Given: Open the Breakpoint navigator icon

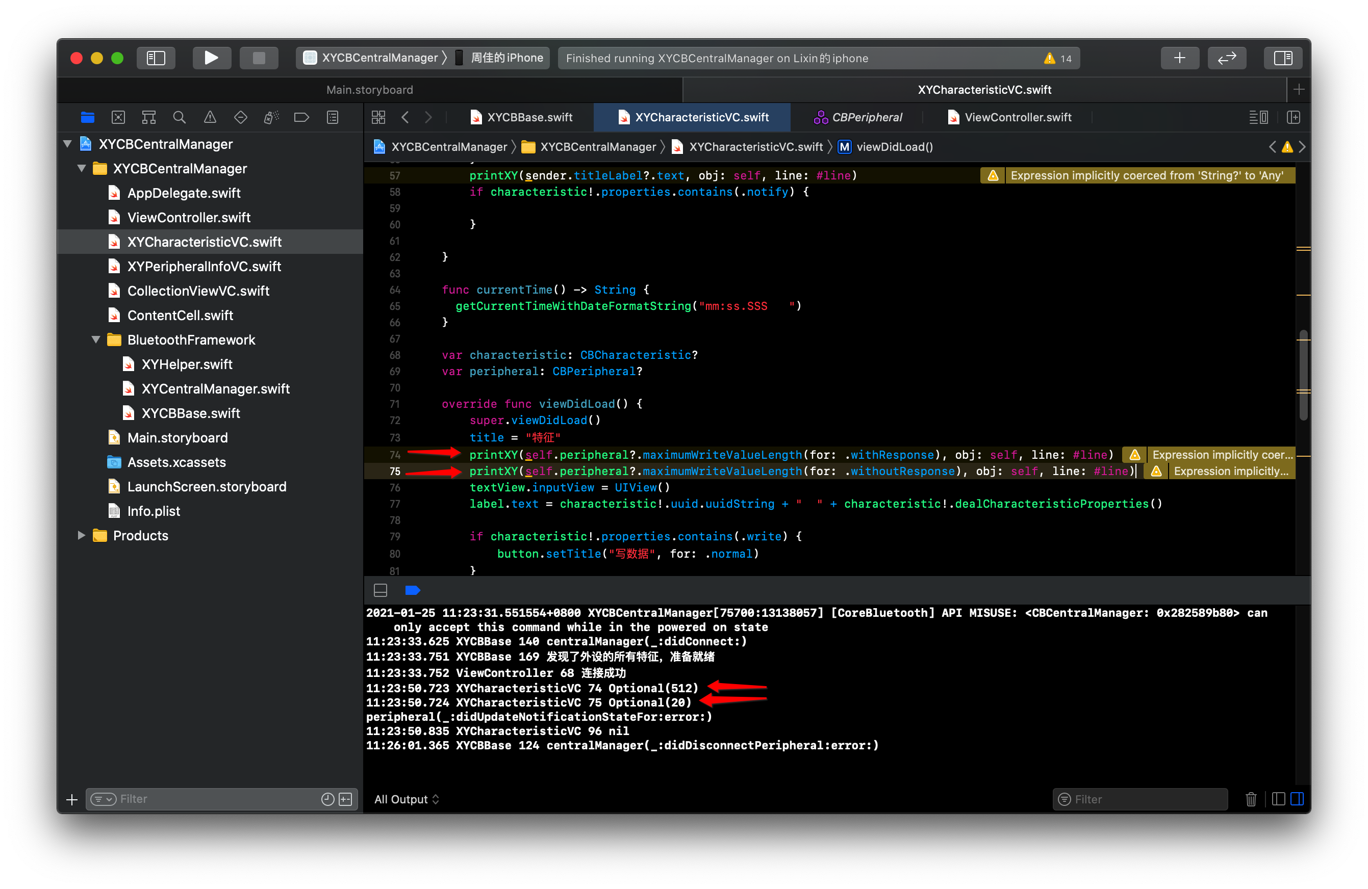Looking at the screenshot, I should pyautogui.click(x=301, y=118).
